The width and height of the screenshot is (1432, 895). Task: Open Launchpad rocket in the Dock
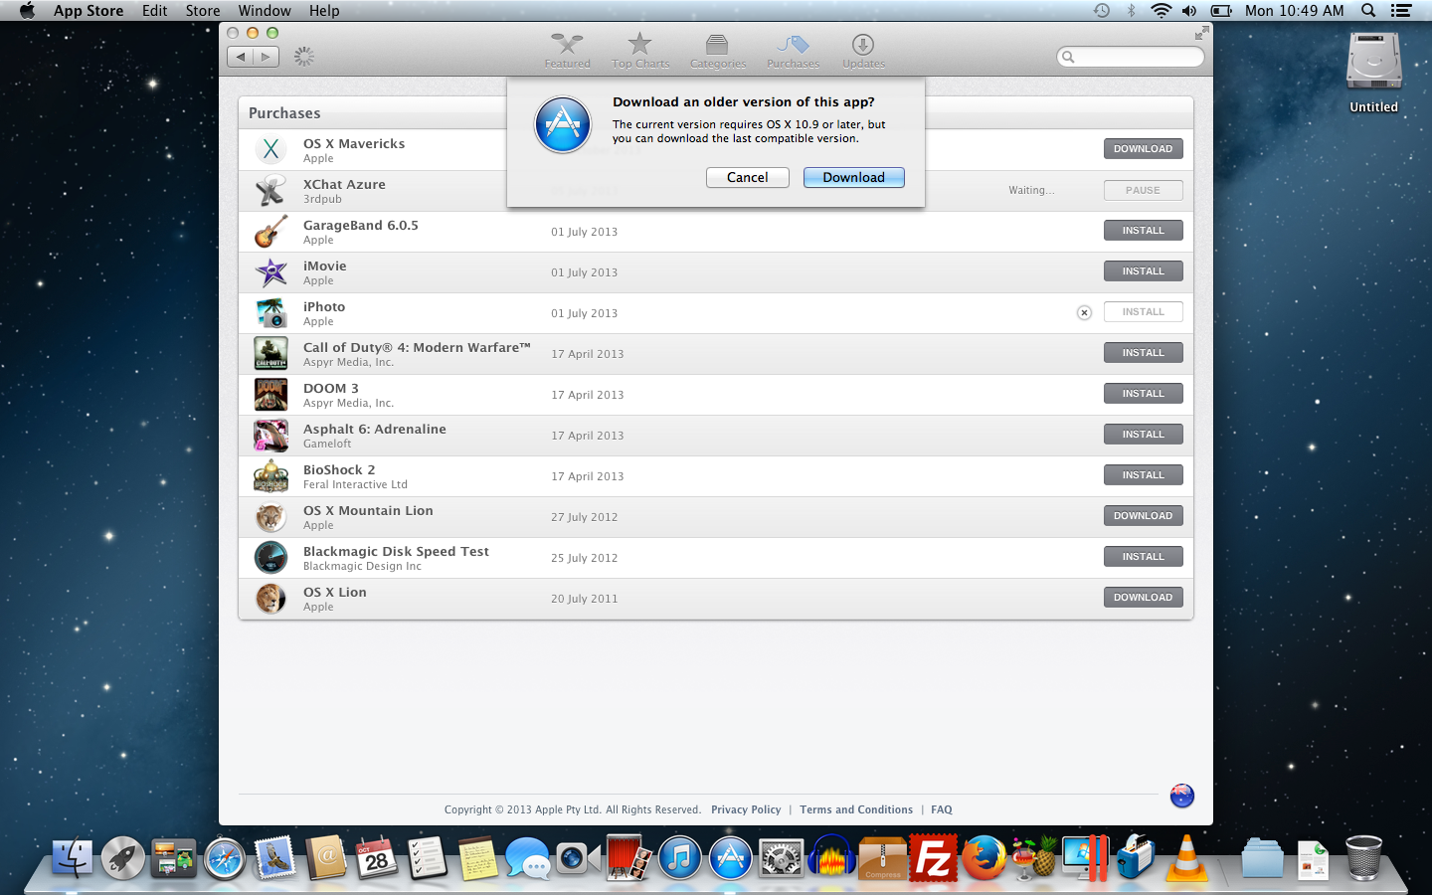point(122,858)
